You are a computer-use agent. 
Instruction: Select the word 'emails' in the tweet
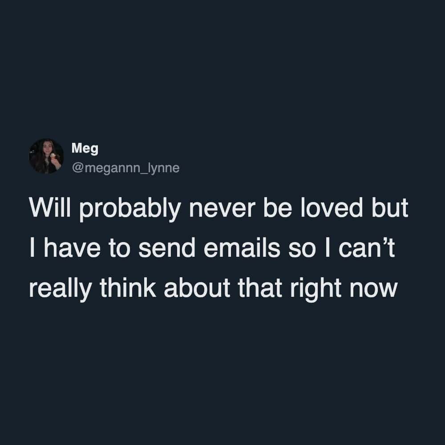tap(242, 248)
